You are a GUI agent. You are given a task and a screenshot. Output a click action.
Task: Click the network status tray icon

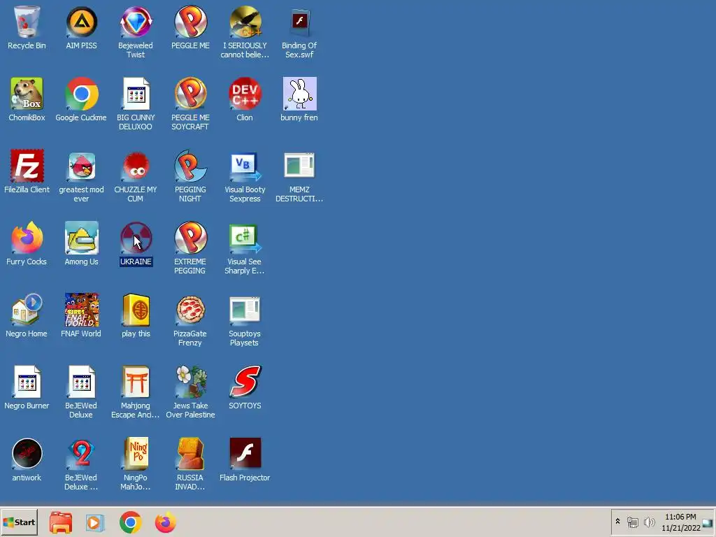click(632, 522)
